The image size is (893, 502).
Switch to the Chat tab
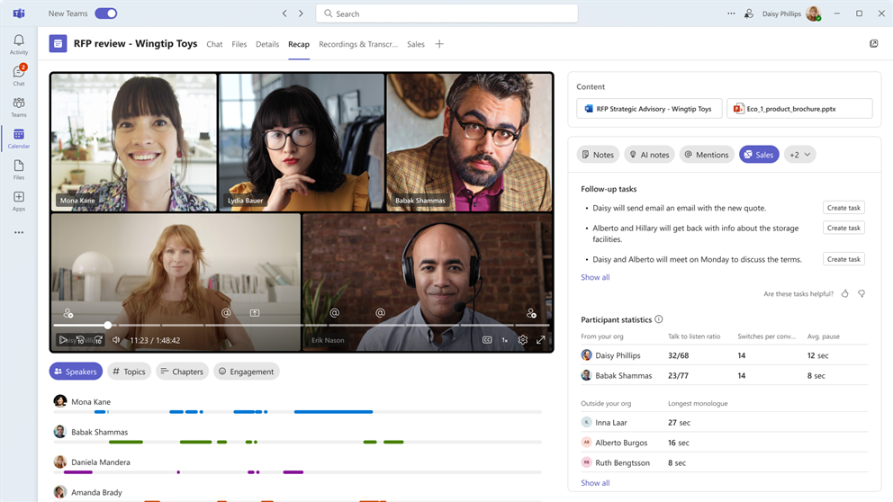[x=215, y=44]
